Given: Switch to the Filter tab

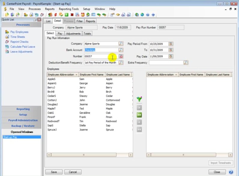Looking at the screenshot, I should click(79, 21).
